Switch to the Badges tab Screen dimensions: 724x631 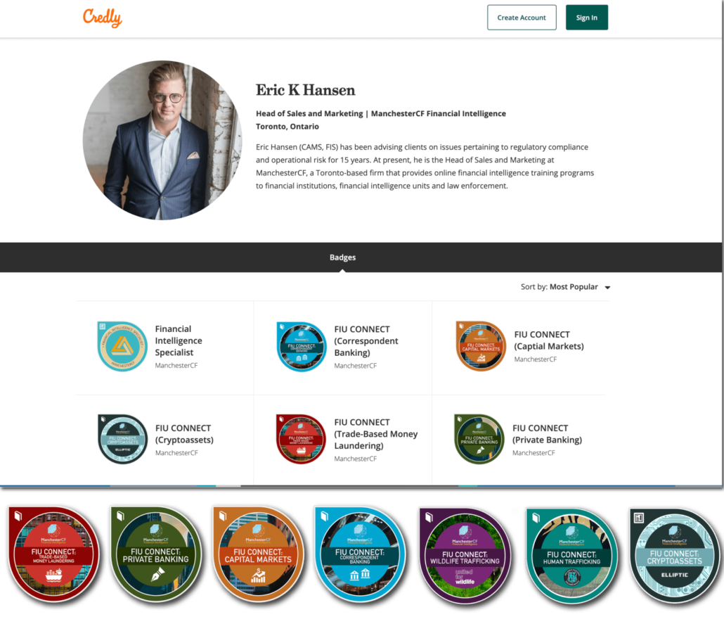coord(342,257)
